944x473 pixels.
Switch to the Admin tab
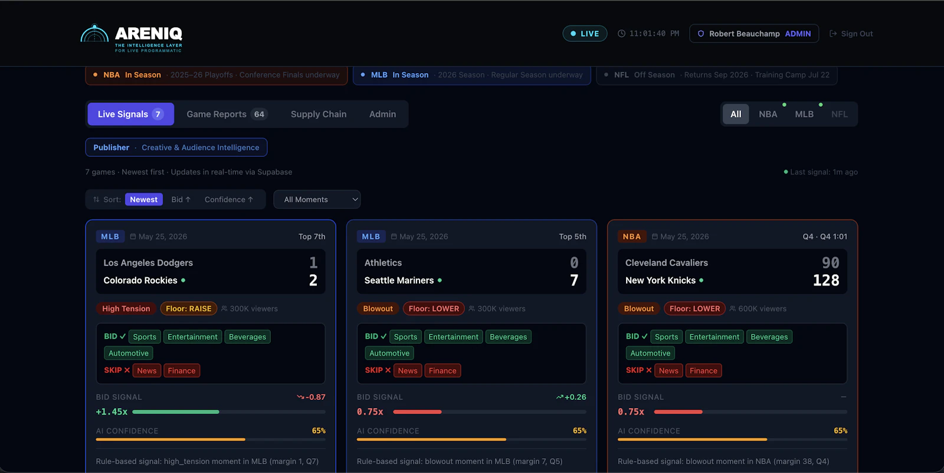pos(382,114)
